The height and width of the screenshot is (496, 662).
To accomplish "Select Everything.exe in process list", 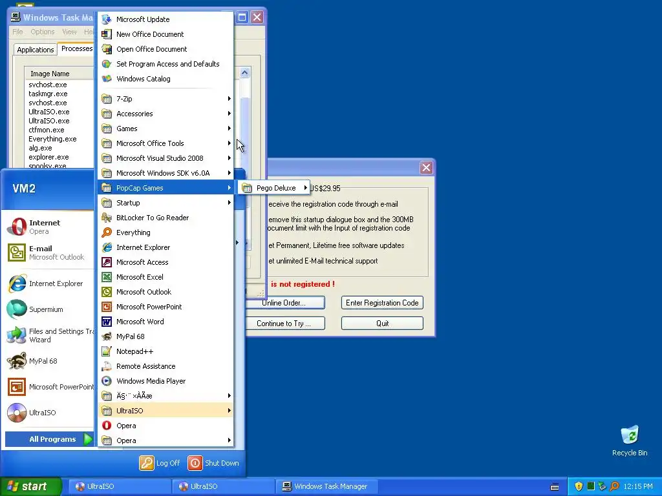I will coord(52,139).
